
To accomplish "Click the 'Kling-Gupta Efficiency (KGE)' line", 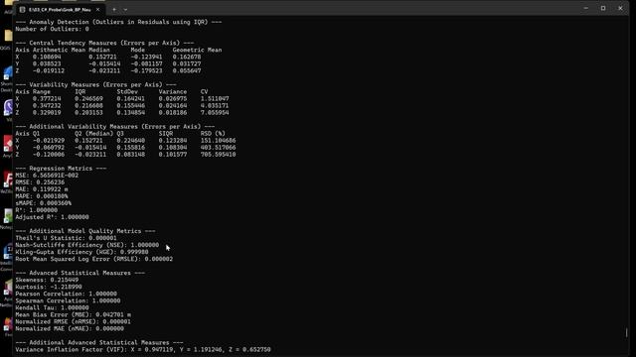I will point(81,252).
